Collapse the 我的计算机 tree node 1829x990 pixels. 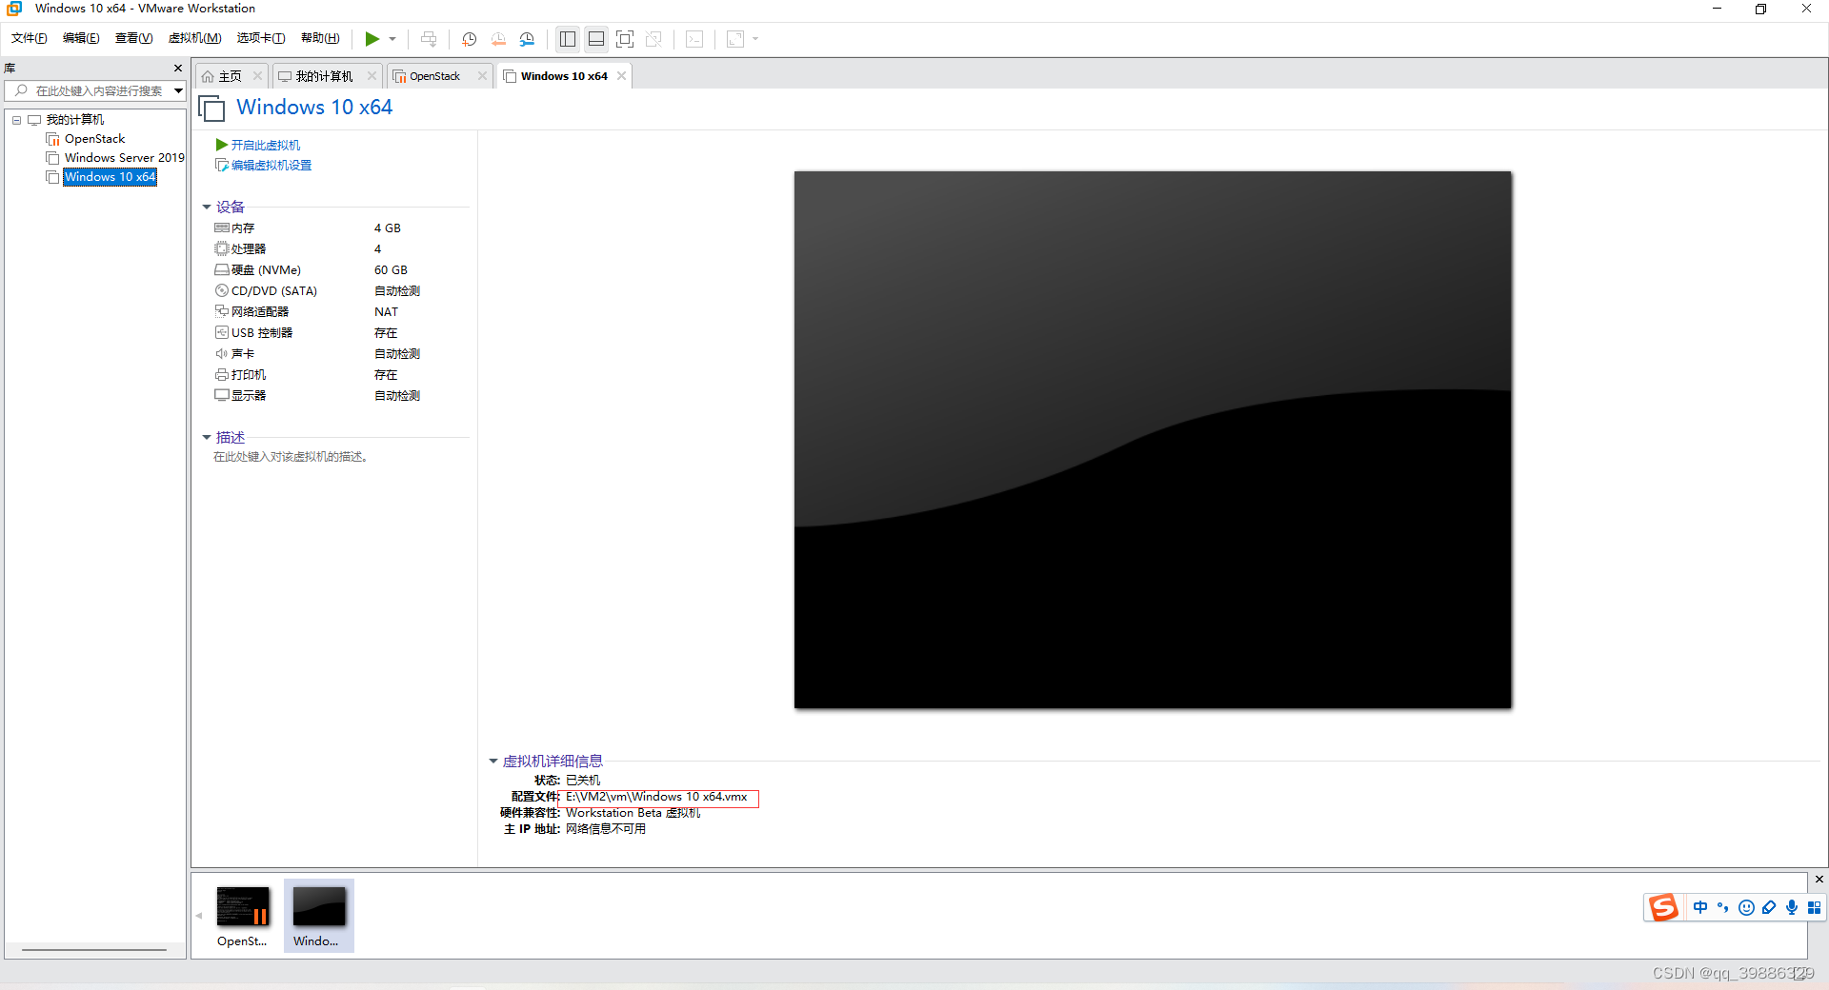pos(16,120)
